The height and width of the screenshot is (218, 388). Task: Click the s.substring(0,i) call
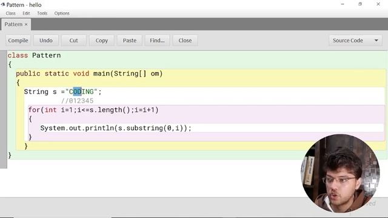pos(151,128)
